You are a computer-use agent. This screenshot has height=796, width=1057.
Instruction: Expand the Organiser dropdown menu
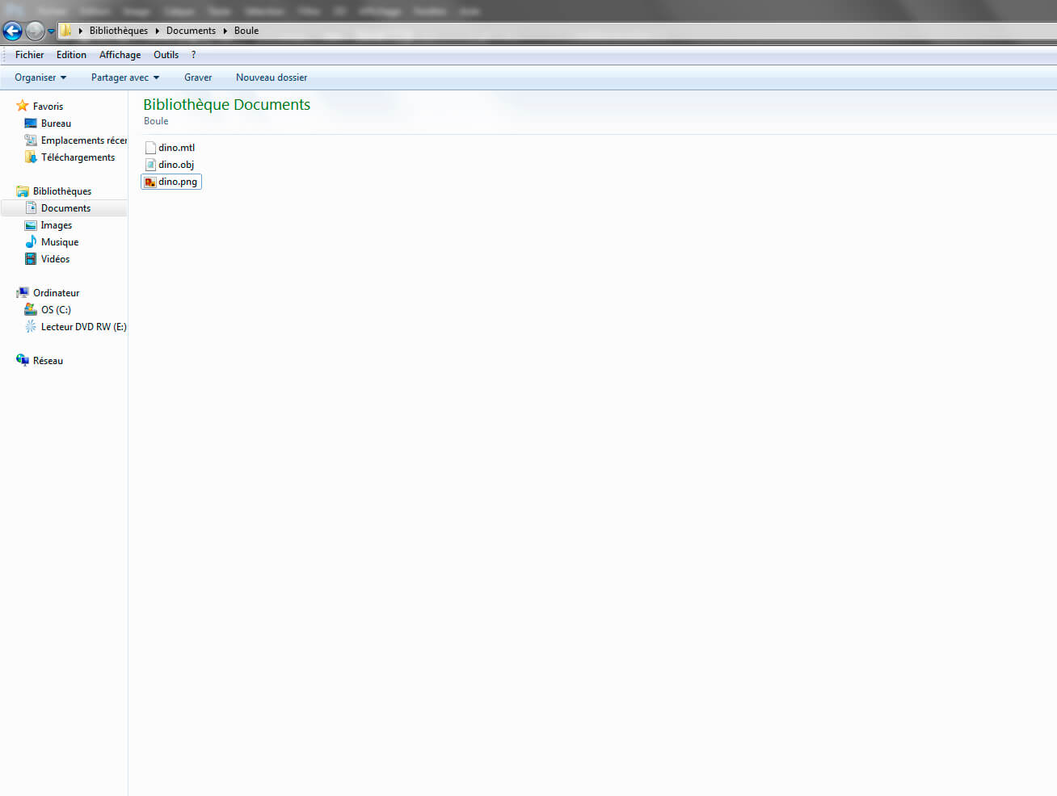pyautogui.click(x=40, y=78)
